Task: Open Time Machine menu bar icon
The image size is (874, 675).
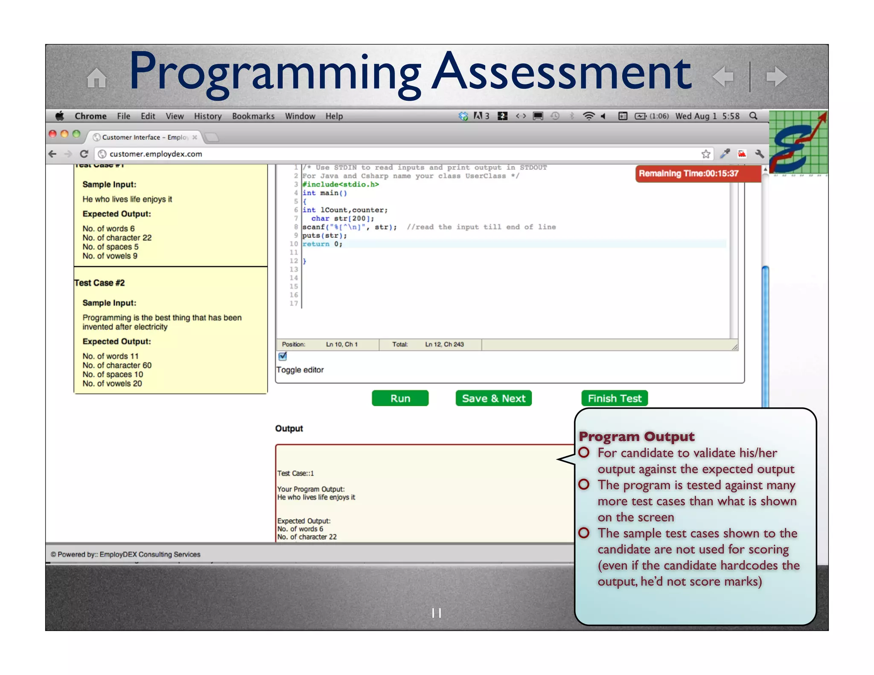Action: 555,116
